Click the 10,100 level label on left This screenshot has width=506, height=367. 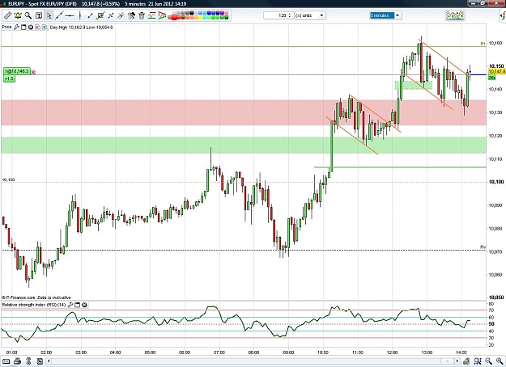coord(8,179)
